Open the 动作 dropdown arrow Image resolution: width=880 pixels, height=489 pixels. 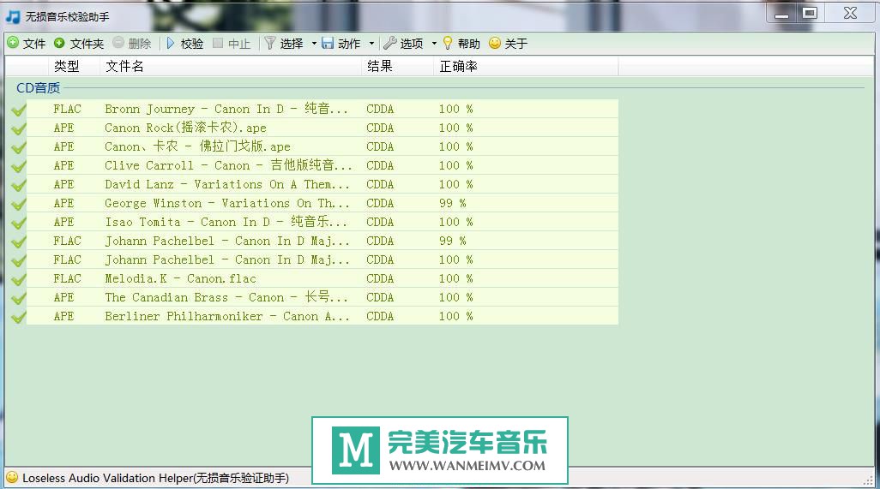[371, 44]
